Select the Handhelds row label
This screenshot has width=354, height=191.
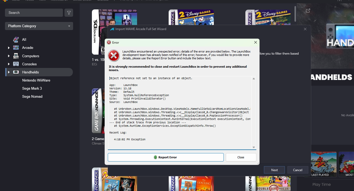[30, 72]
